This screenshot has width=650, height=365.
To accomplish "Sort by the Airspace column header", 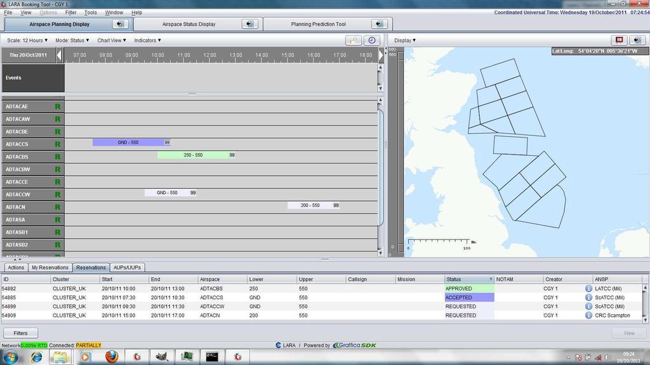I will [x=223, y=279].
